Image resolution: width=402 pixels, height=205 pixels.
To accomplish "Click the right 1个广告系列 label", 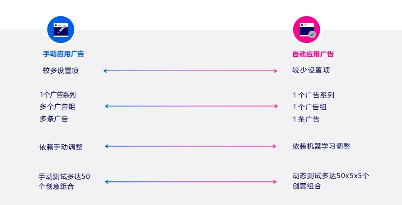I will tap(313, 95).
